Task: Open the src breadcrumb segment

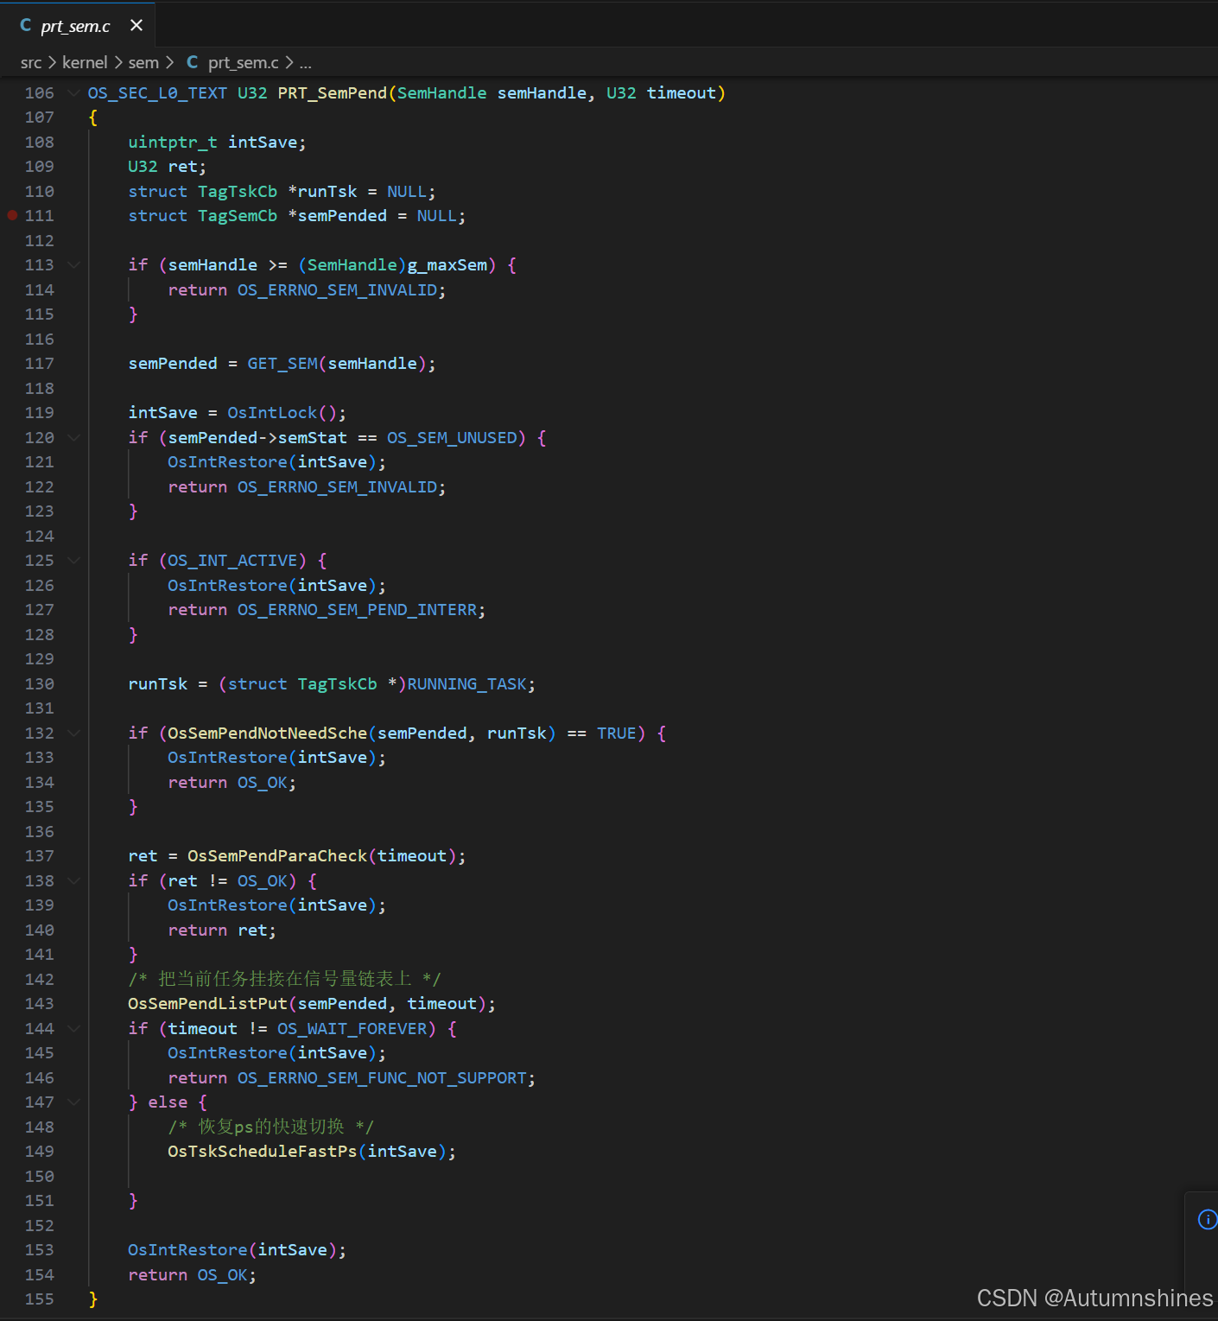Action: (x=31, y=62)
